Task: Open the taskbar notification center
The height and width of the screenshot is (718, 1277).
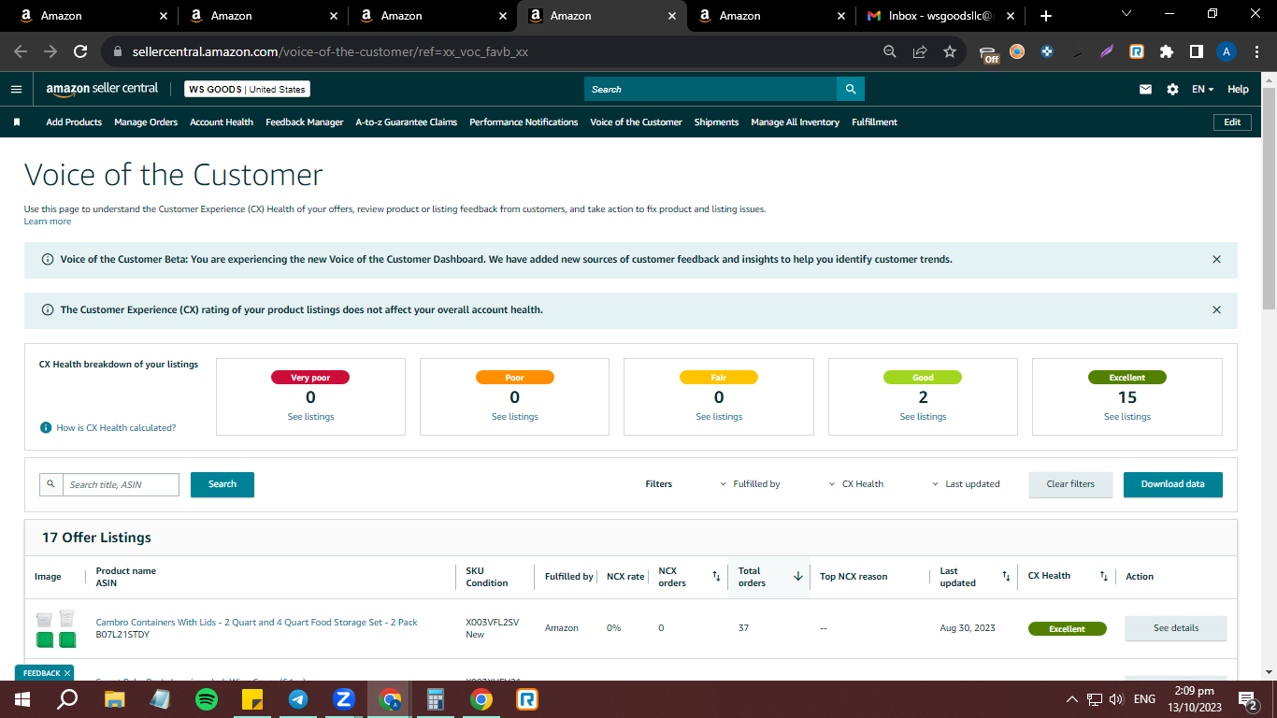Action: 1247,698
